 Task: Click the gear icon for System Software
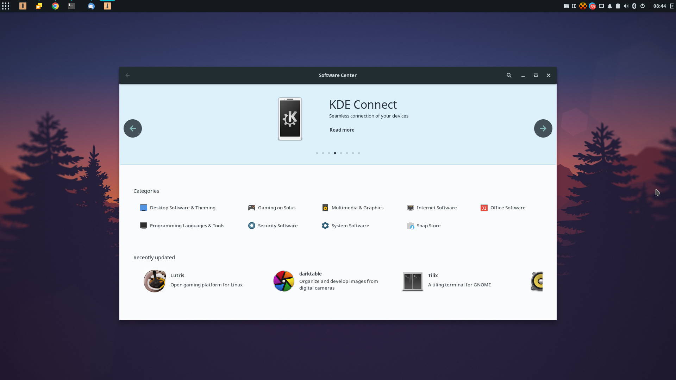(x=325, y=226)
